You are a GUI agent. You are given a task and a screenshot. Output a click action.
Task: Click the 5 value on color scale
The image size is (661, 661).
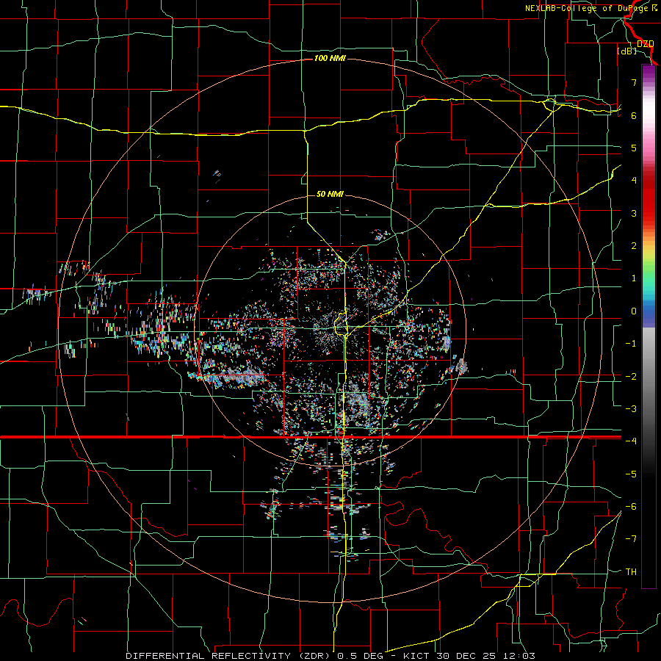[634, 148]
